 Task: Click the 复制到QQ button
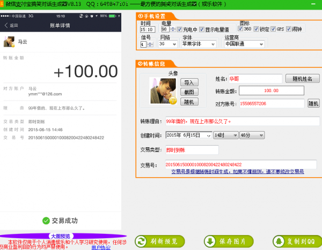(x=297, y=241)
